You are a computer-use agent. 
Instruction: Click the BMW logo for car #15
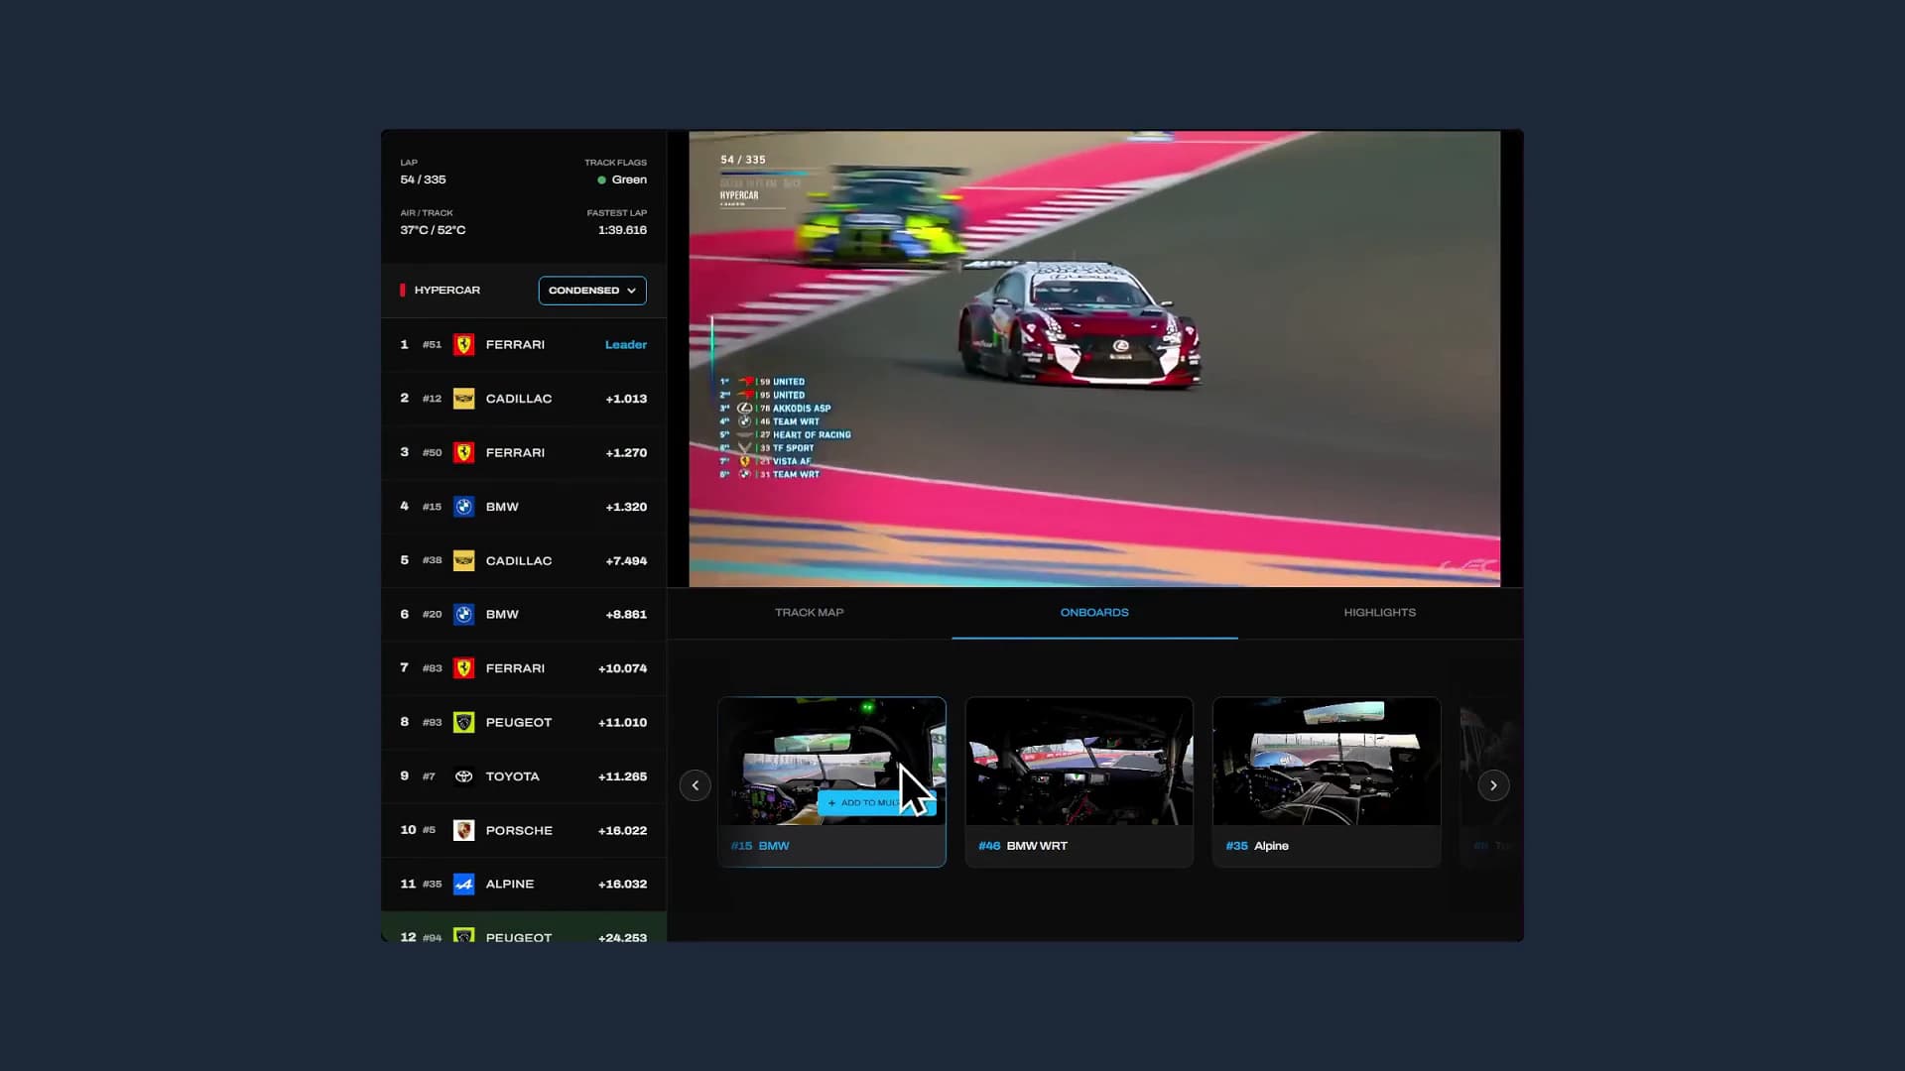(x=463, y=507)
